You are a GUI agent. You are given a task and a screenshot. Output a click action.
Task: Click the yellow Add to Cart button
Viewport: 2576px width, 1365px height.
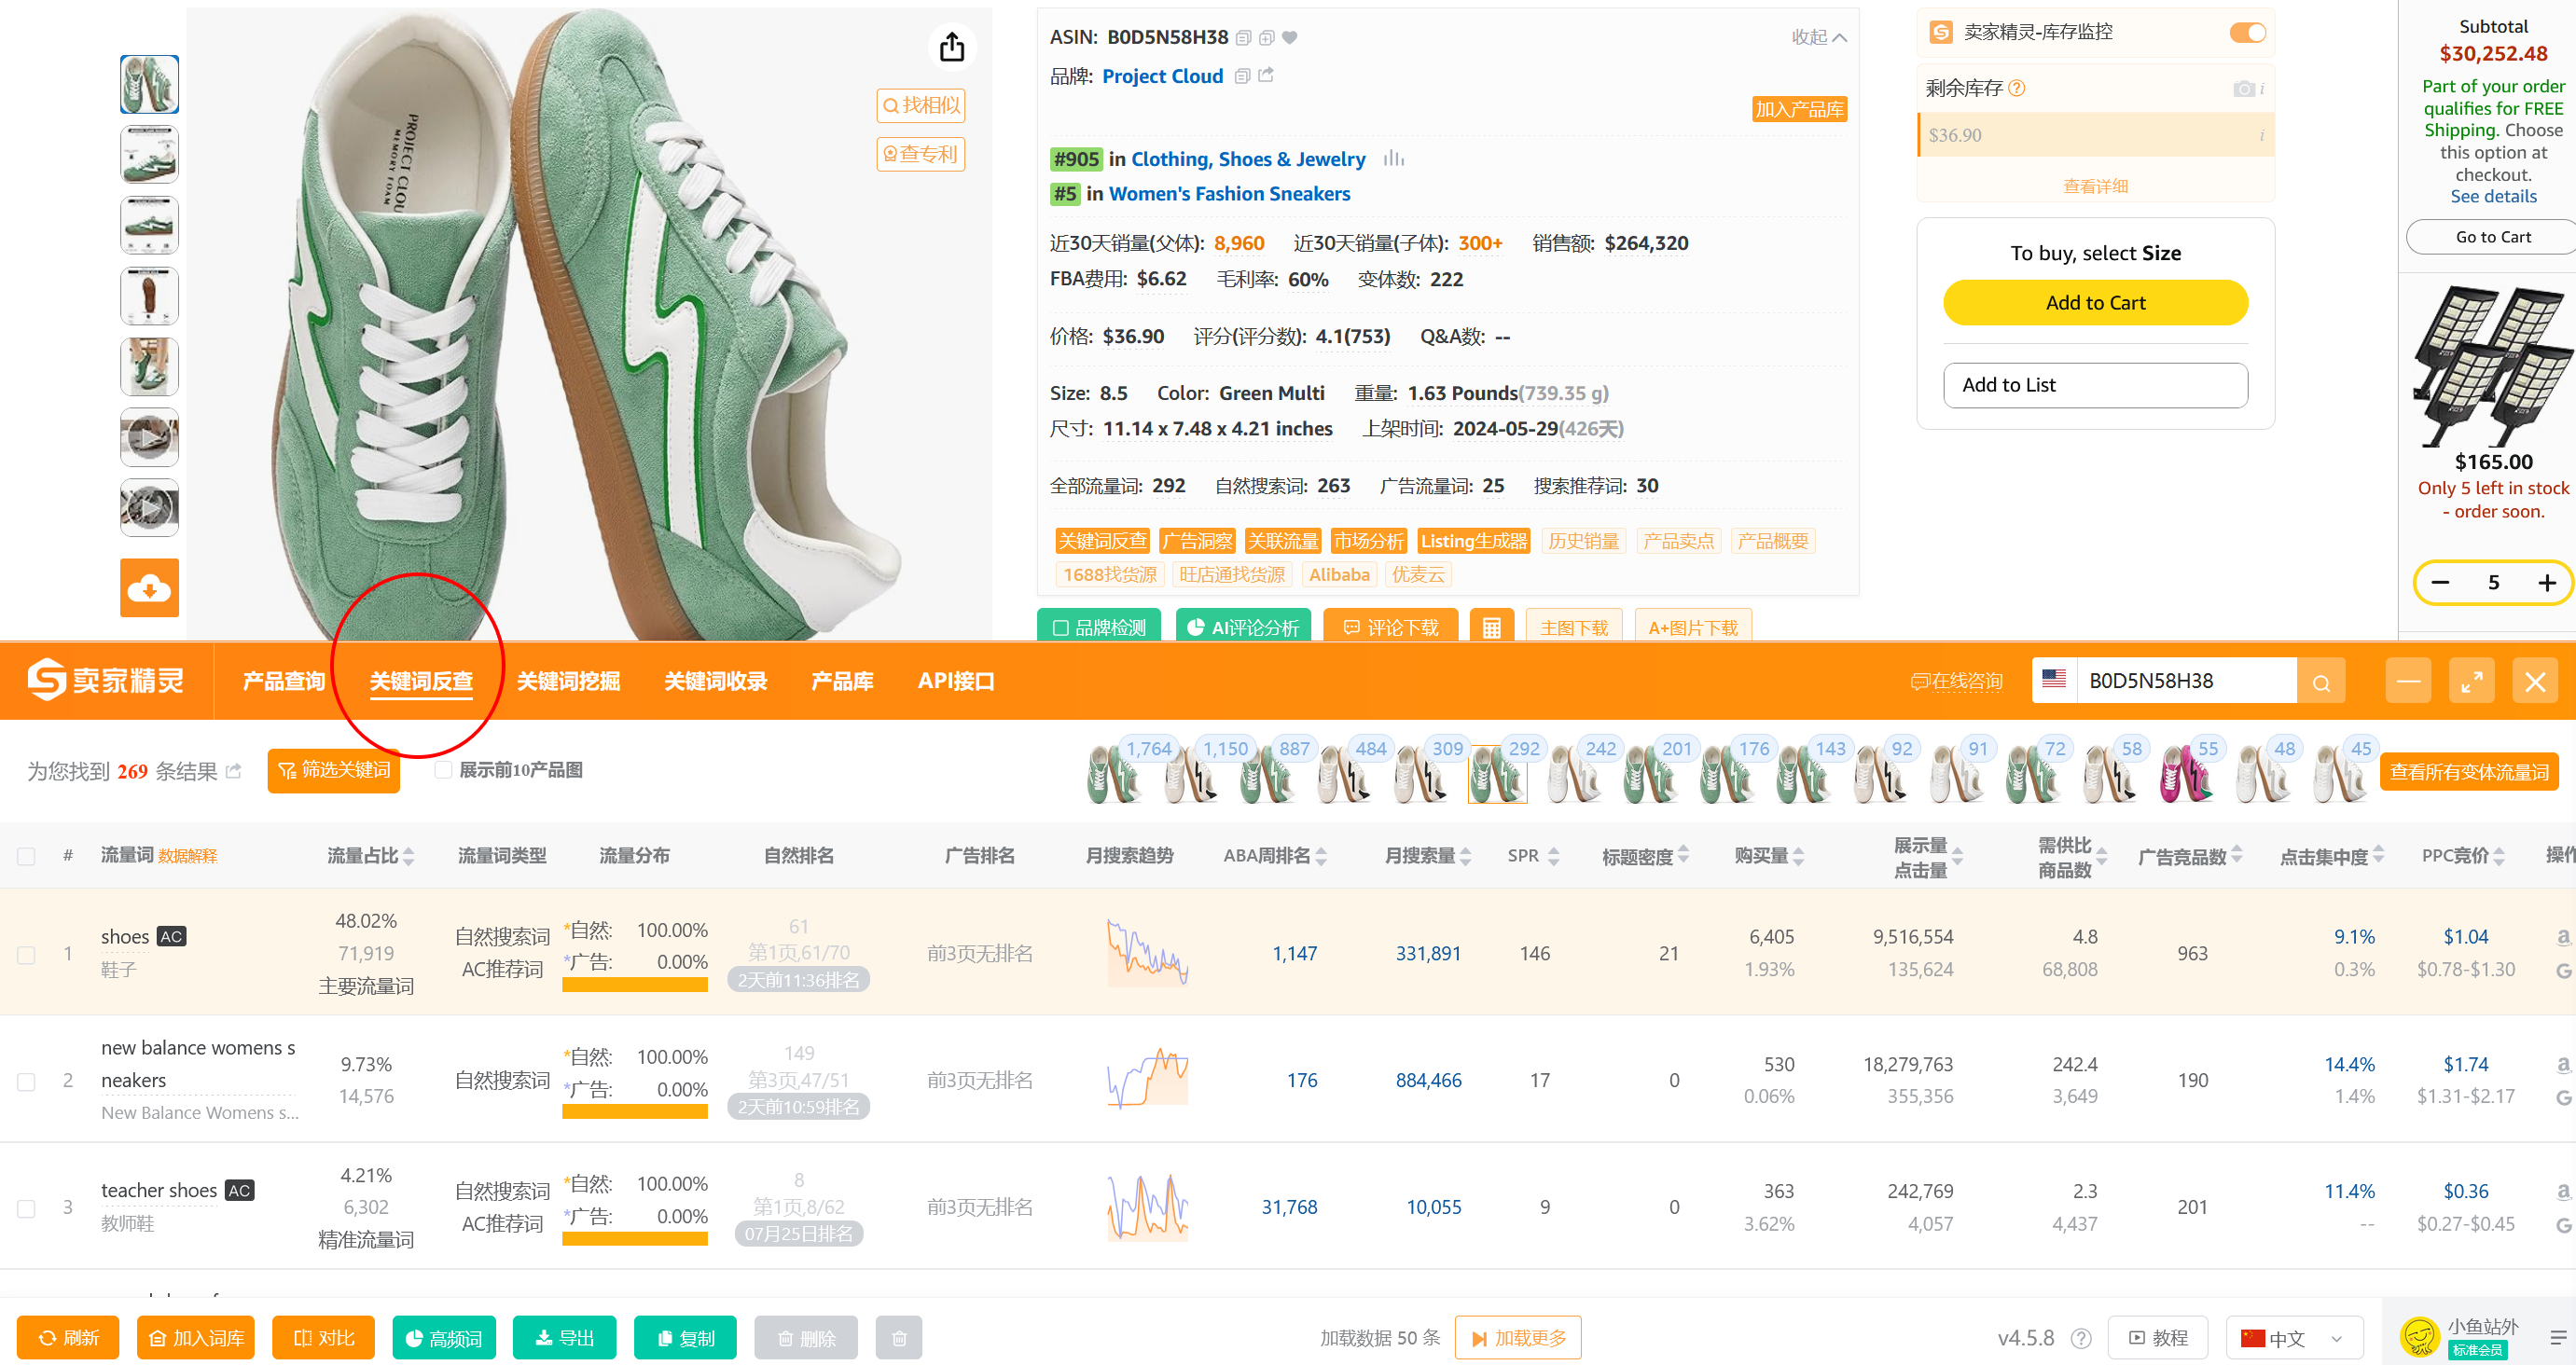point(2095,302)
